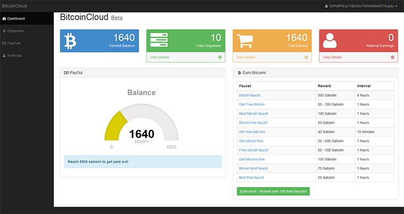Open the Bitcoin free faucet link
The height and width of the screenshot is (214, 404).
point(253,123)
